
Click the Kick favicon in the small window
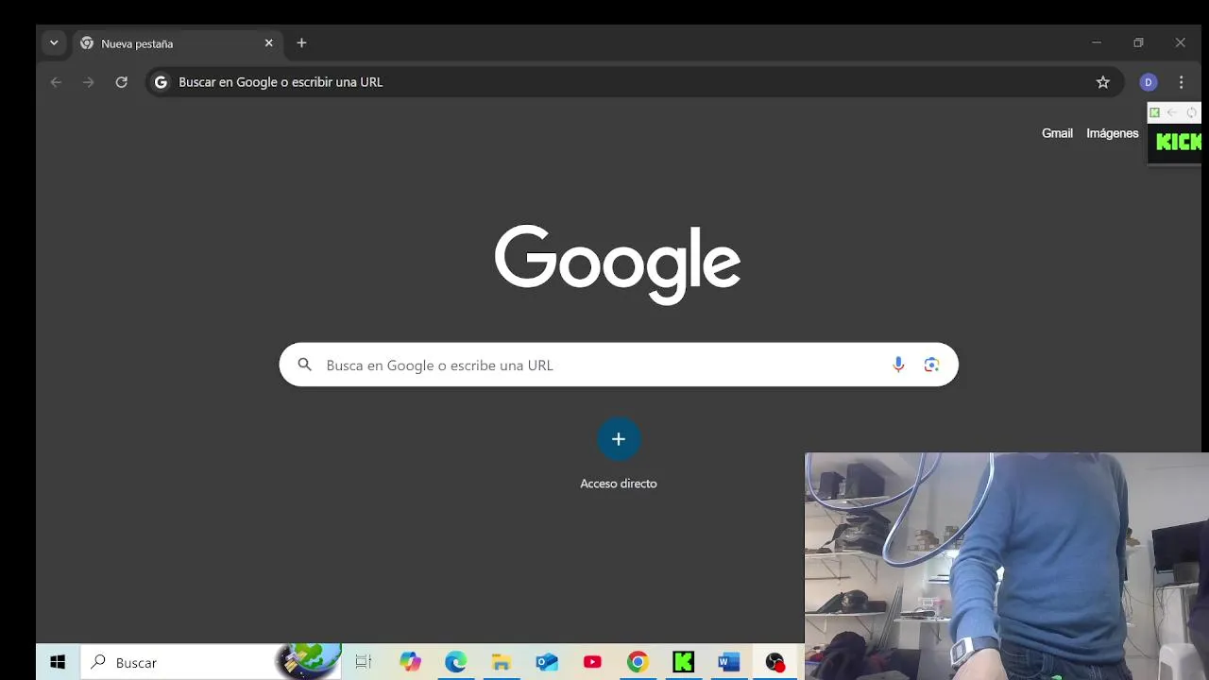(1154, 112)
